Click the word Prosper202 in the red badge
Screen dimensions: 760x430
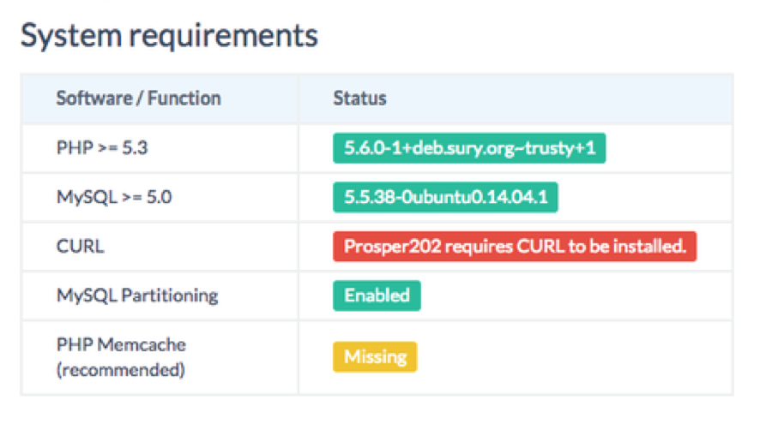tap(385, 247)
